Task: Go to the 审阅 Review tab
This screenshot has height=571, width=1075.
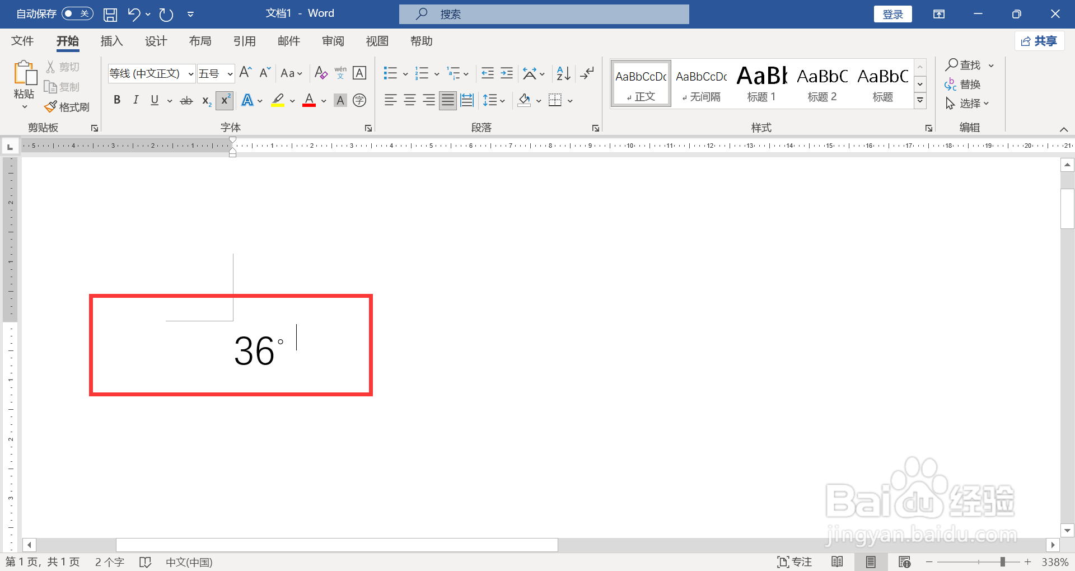Action: tap(333, 41)
